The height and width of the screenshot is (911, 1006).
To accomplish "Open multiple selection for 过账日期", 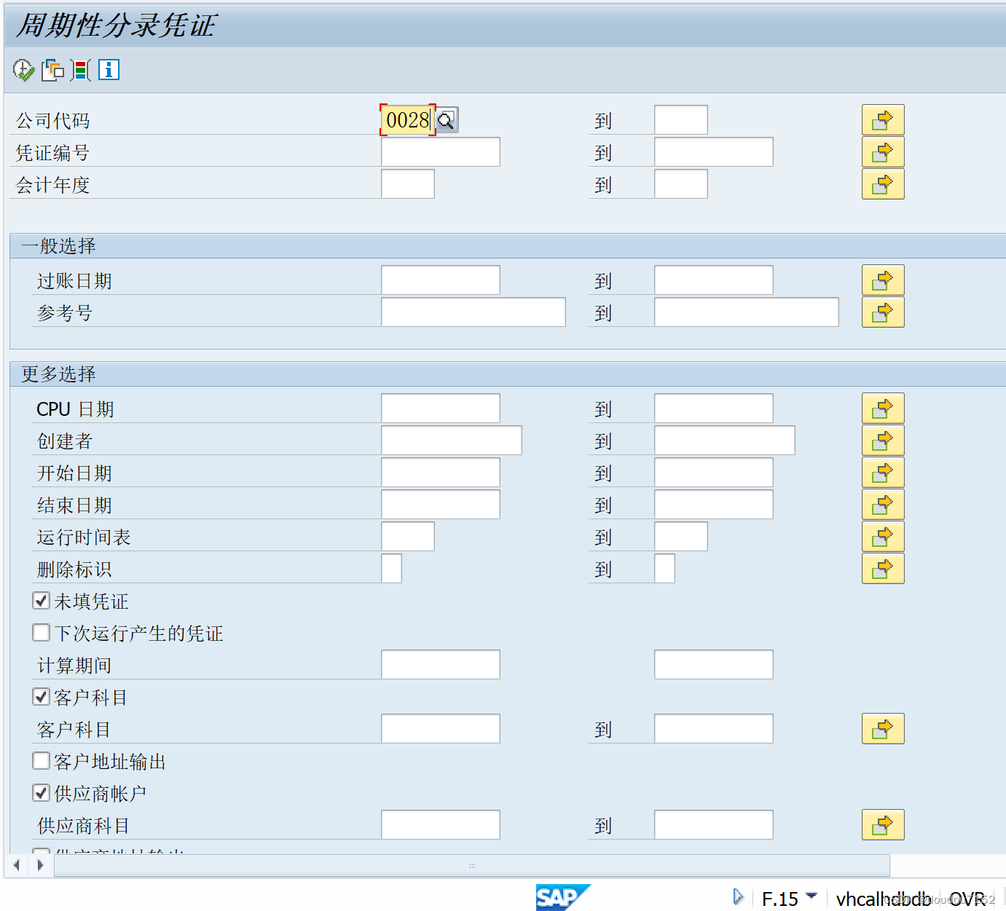I will tap(882, 280).
